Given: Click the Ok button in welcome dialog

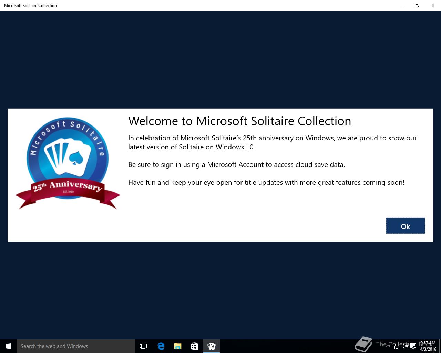Looking at the screenshot, I should (x=406, y=226).
